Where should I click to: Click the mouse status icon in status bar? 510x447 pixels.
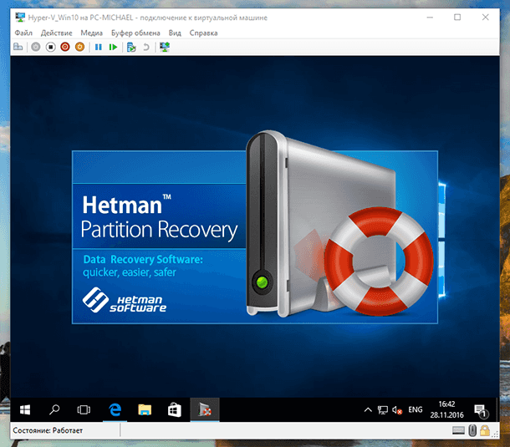pos(472,430)
